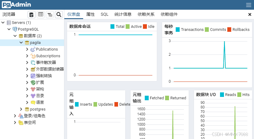Open the 依赖组件 tab
Image resolution: width=254 pixels, height=139 pixels.
pyautogui.click(x=169, y=15)
